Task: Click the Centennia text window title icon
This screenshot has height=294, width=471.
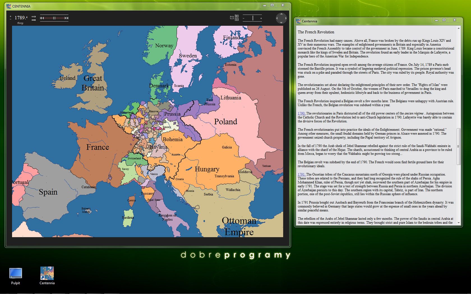Action: coord(298,21)
